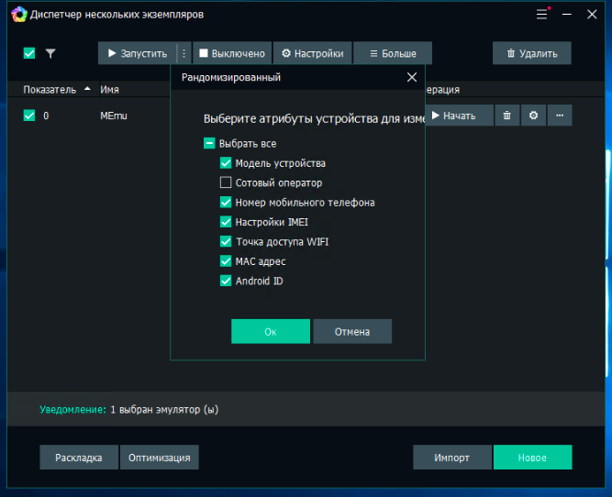Screen dimensions: 612x497
Task: Minimize the manager window
Action: point(567,15)
